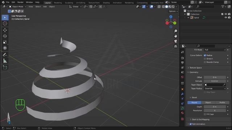Switch to the Shading workspace tab

(106, 3)
